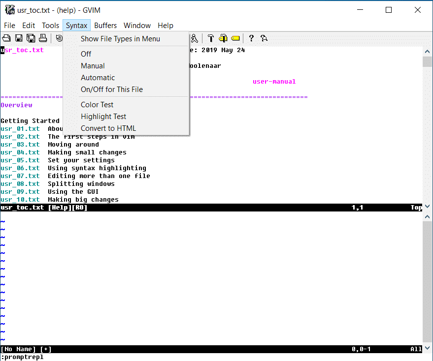Viewport: 433px width, 361px height.
Task: Follow the usr_09.txt help link
Action: pos(20,192)
